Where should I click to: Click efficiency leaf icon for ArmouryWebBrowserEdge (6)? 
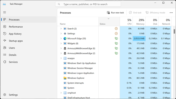116,48
